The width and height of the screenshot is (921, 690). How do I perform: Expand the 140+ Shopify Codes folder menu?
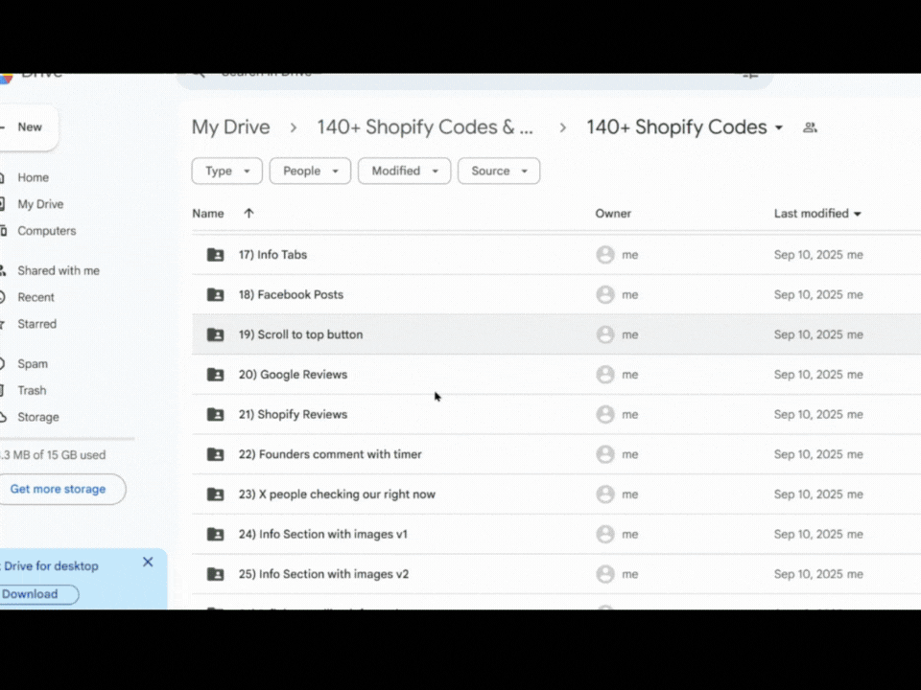pos(779,127)
